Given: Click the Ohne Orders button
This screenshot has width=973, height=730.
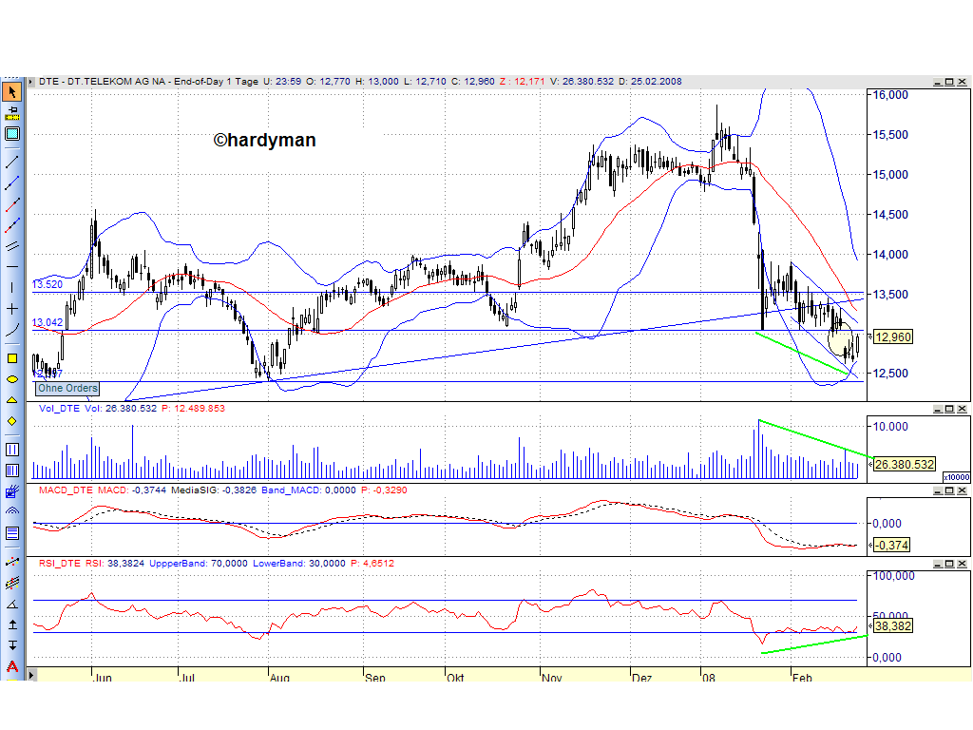Looking at the screenshot, I should 67,389.
